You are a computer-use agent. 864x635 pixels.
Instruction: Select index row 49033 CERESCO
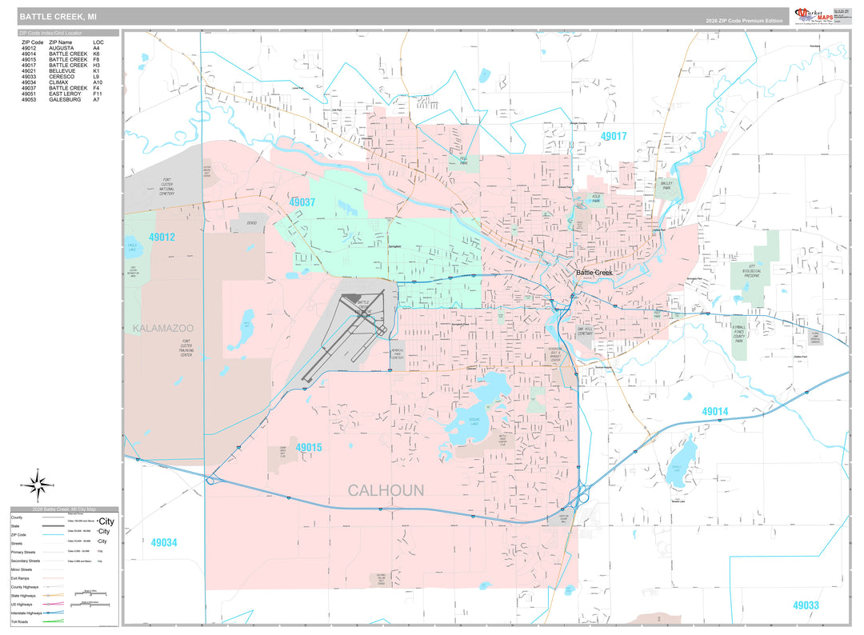62,77
